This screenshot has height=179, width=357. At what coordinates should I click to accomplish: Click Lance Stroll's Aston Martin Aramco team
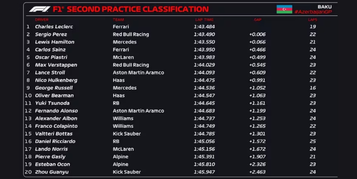click(x=138, y=73)
